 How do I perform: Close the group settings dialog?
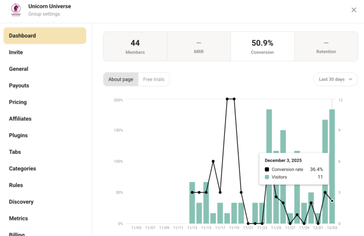[x=354, y=10]
